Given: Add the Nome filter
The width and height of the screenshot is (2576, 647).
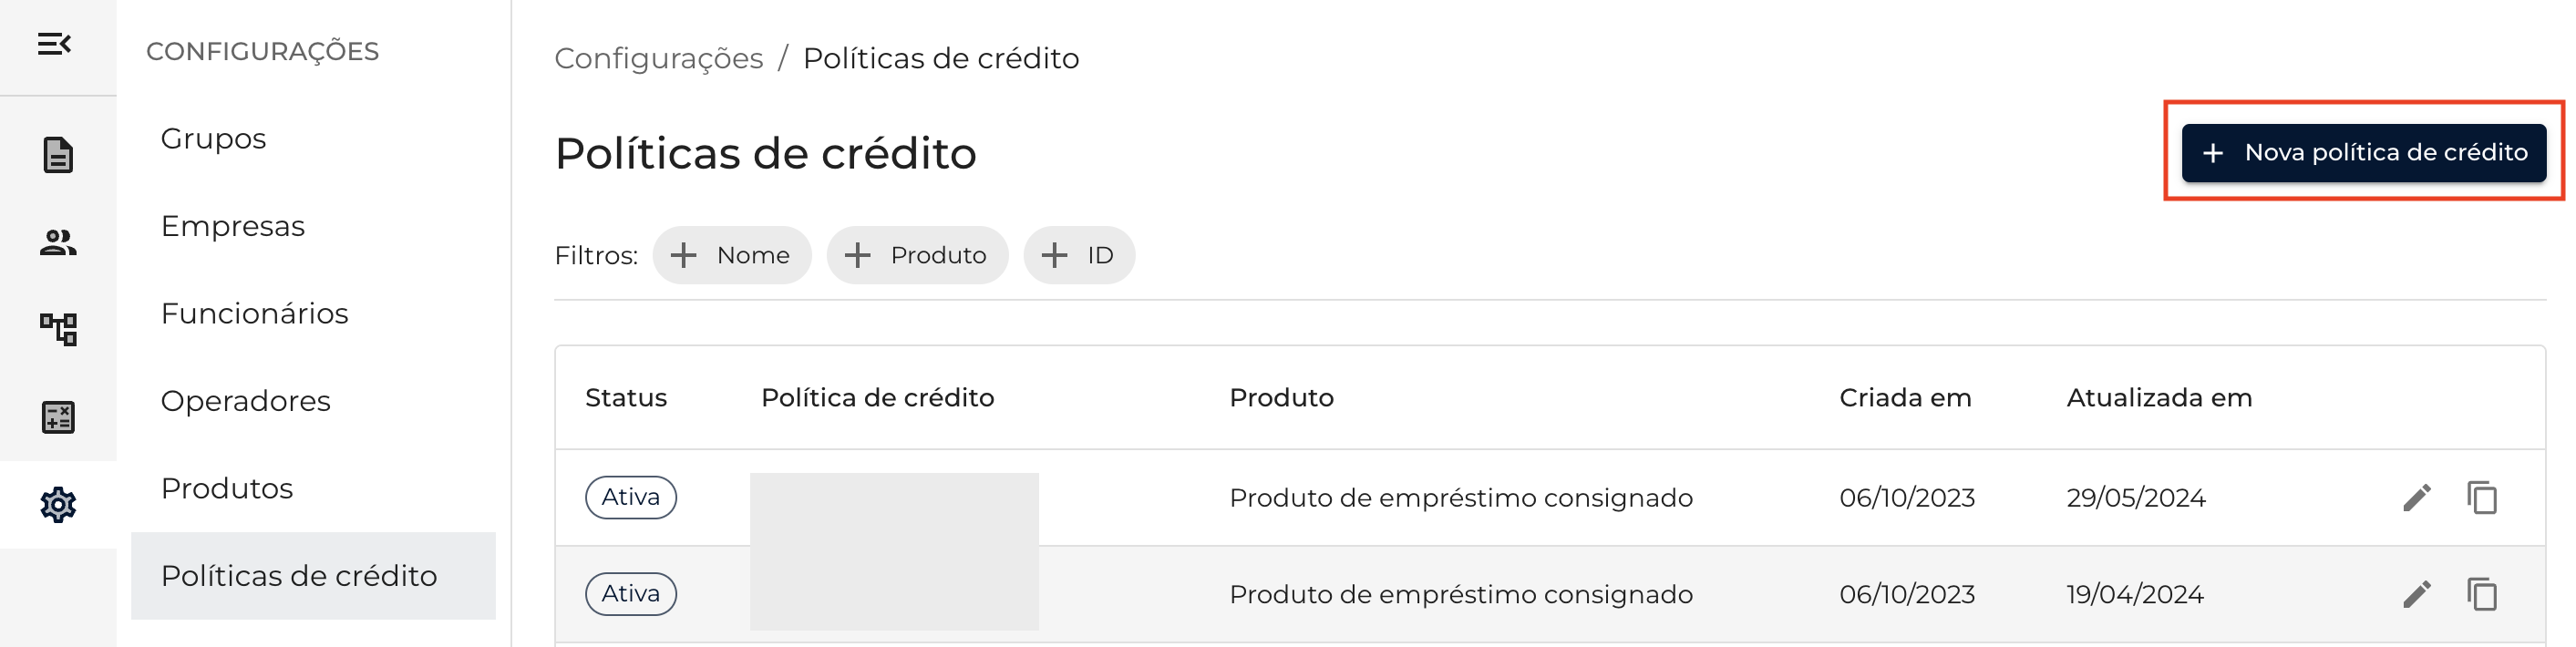Looking at the screenshot, I should click(x=732, y=255).
